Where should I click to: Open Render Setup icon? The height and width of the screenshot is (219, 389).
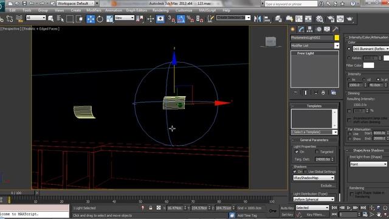(331, 19)
